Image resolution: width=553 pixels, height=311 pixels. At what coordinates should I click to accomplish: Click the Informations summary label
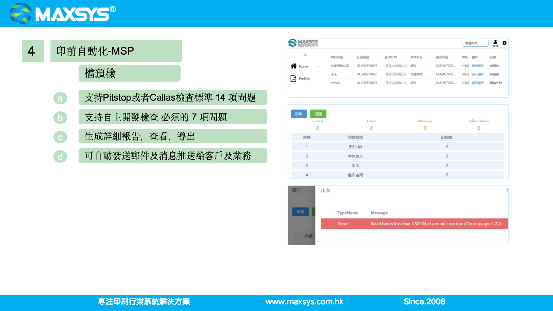[479, 121]
